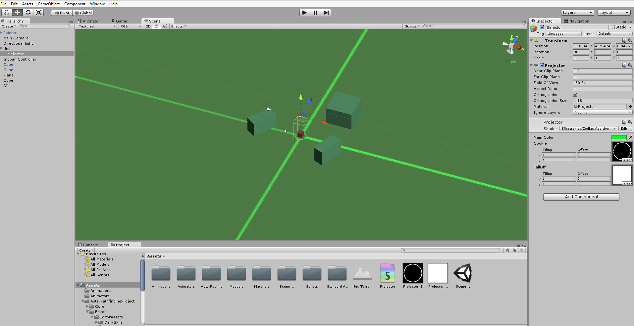Mute scene audio with the speaker icon
This screenshot has height=326, width=634.
click(165, 26)
